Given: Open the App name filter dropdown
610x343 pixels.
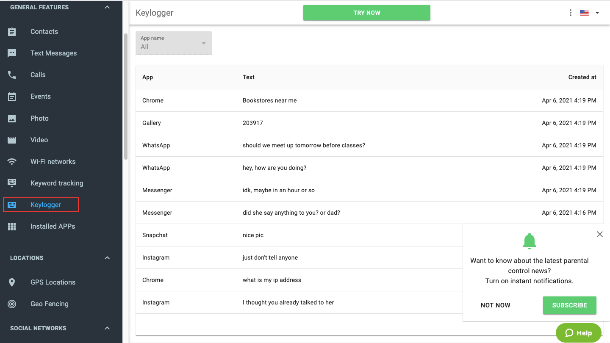Looking at the screenshot, I should [174, 43].
